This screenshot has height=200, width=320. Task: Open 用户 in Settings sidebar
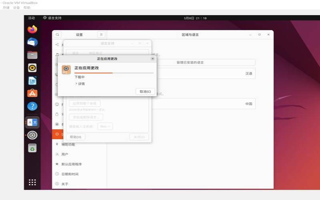pyautogui.click(x=79, y=154)
